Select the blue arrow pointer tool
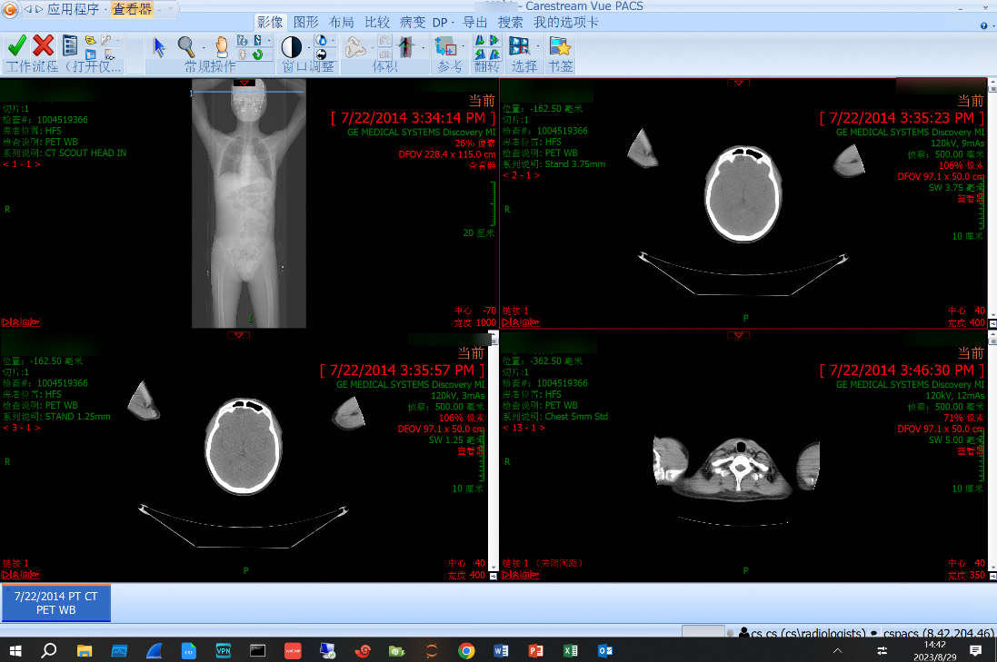Image resolution: width=997 pixels, height=662 pixels. click(159, 47)
